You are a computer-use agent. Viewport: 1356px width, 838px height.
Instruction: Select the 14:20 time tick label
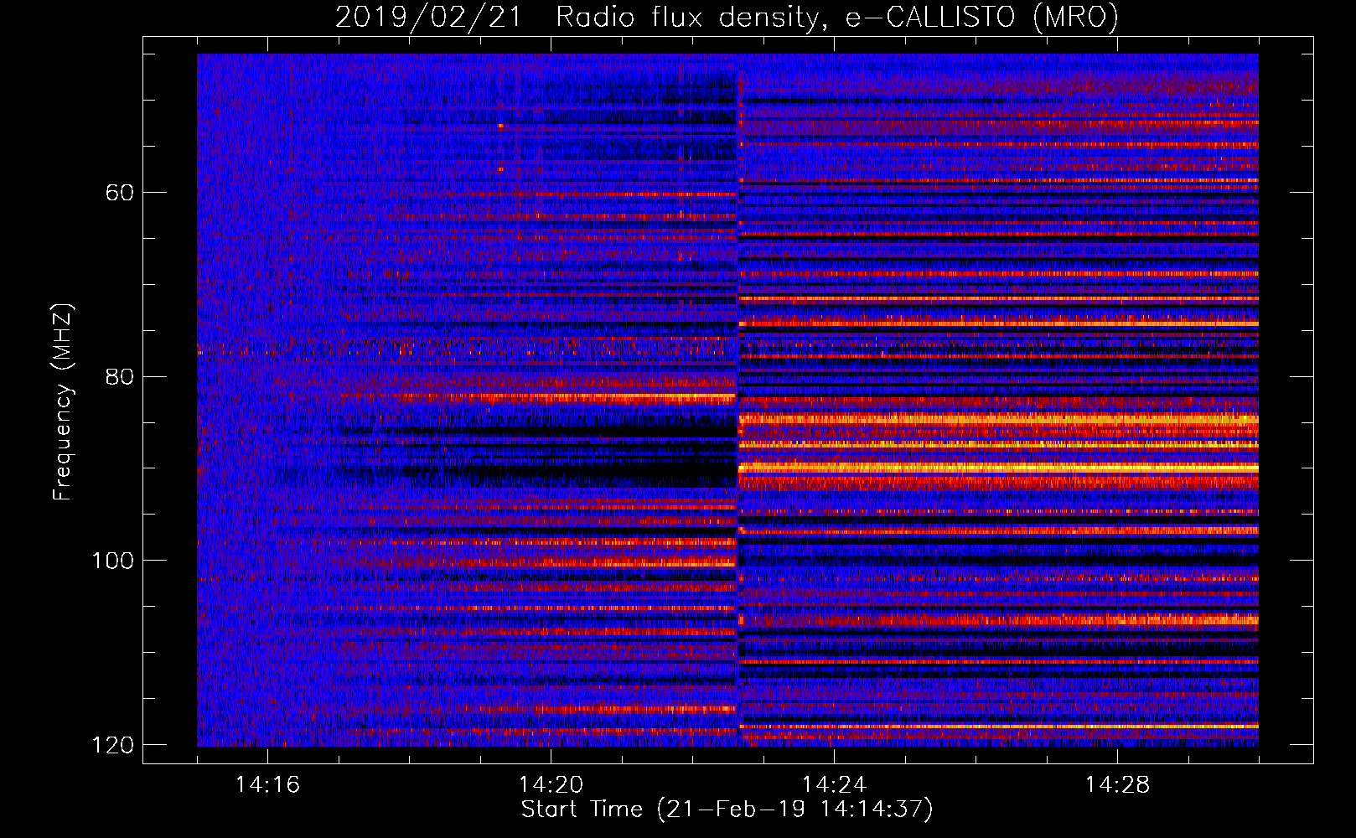click(551, 785)
